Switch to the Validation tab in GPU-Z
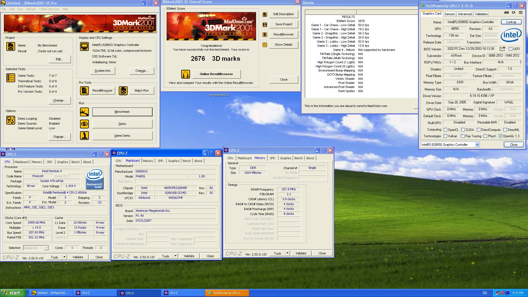 [481, 14]
